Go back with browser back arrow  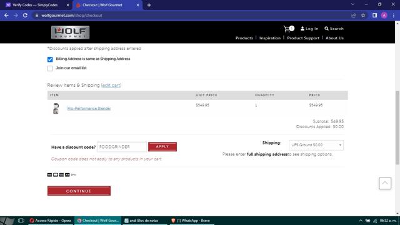6,15
